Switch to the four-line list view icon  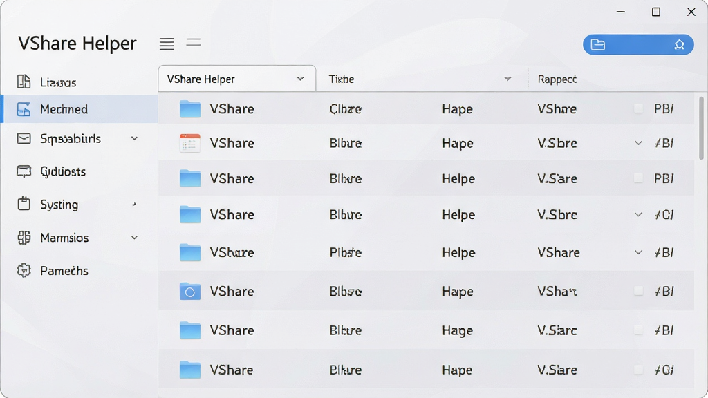click(167, 44)
